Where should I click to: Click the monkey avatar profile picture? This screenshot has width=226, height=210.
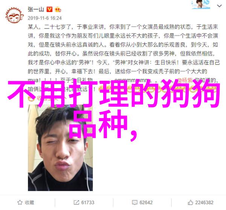click(14, 15)
